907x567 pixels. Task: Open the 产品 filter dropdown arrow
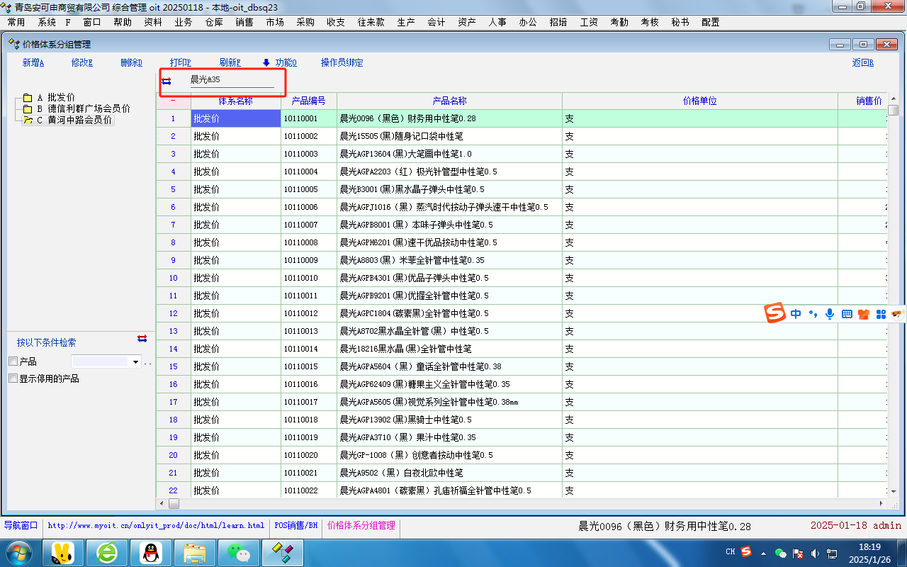[x=135, y=361]
